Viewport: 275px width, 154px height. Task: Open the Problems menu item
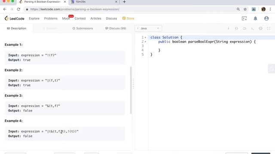[51, 18]
